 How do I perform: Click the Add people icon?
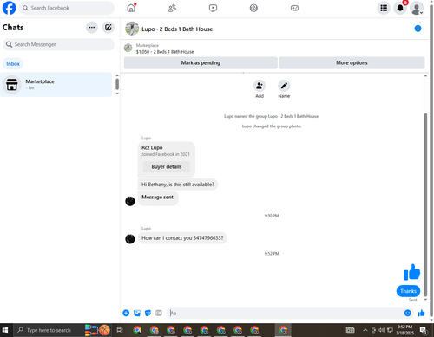(260, 86)
